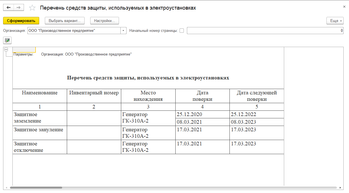Select the Защитное зануление cell
This screenshot has width=349, height=193.
pyautogui.click(x=40, y=133)
